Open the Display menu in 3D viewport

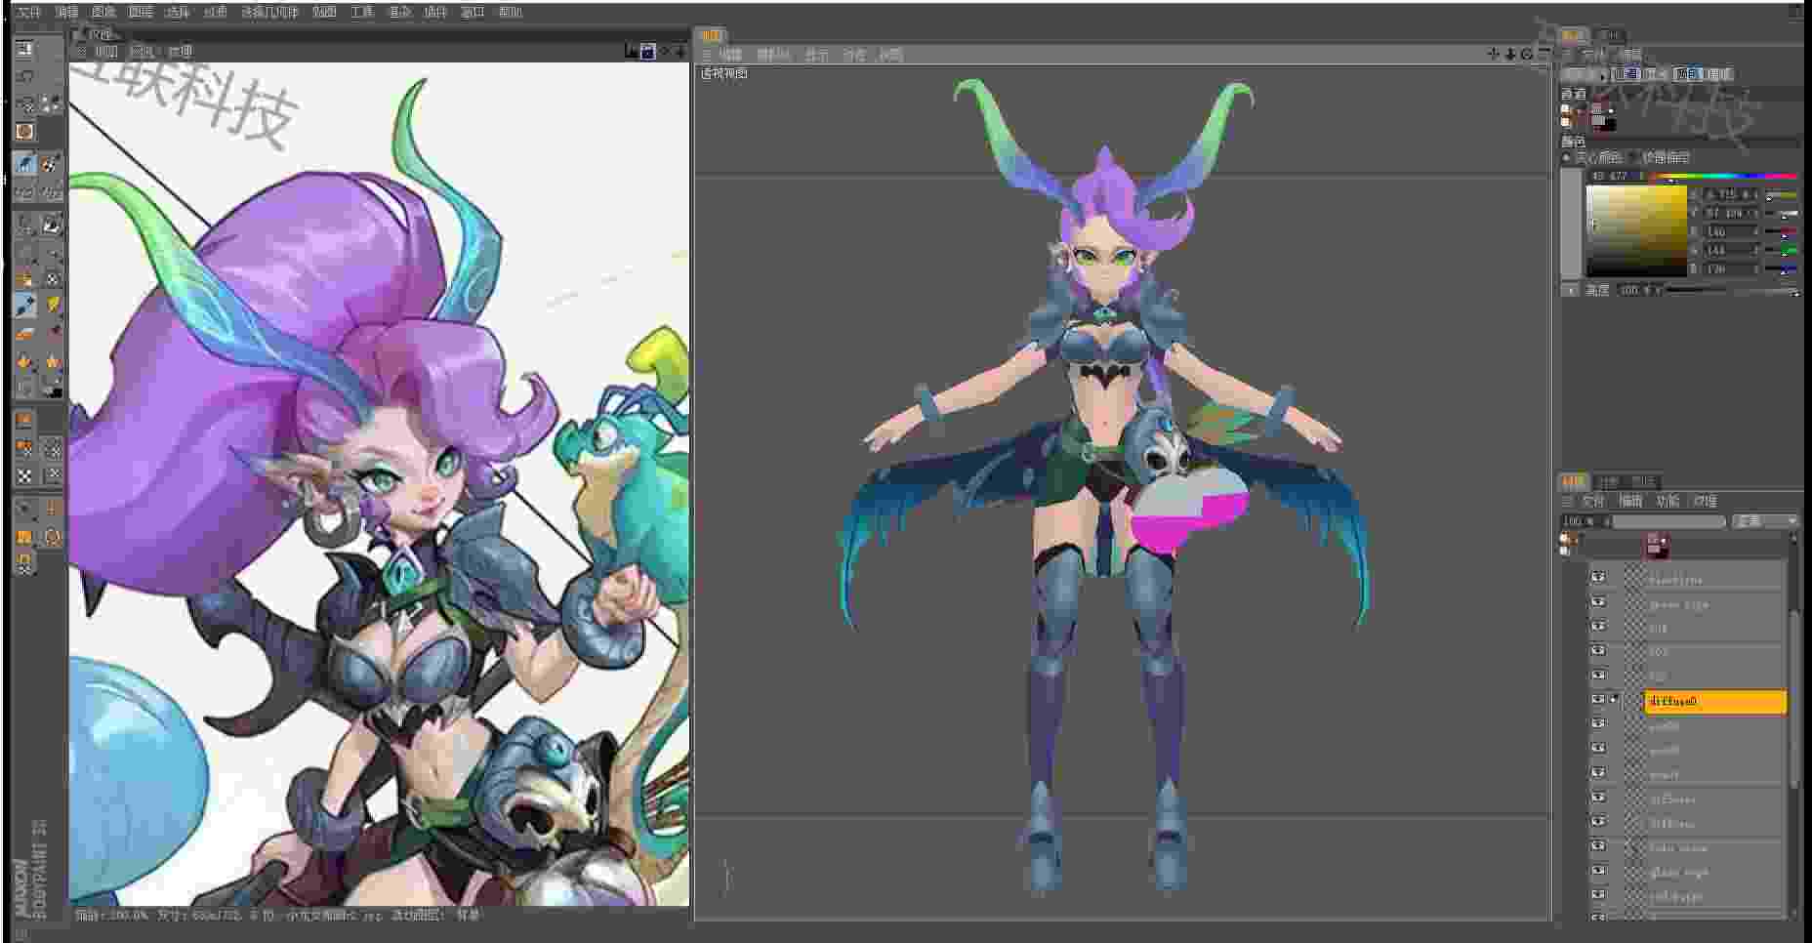click(816, 55)
